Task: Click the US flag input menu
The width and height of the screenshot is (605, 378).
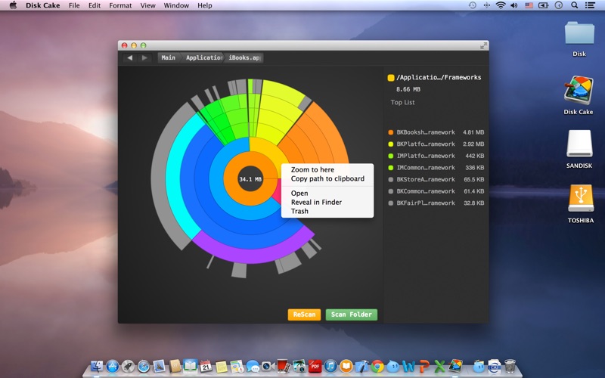Action: click(529, 5)
